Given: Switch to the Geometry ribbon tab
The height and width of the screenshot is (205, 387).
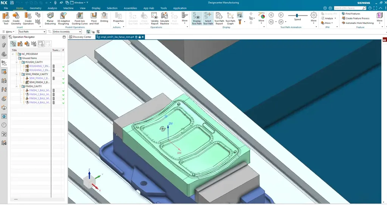Looking at the screenshot, I should click(x=35, y=8).
